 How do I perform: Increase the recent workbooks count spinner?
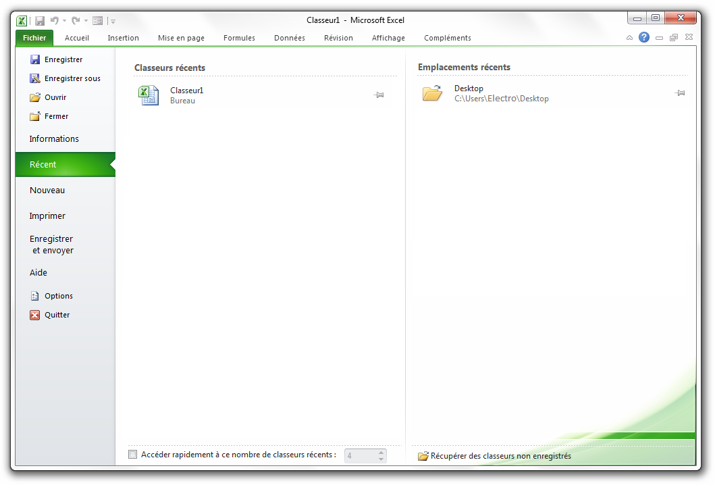tap(381, 452)
